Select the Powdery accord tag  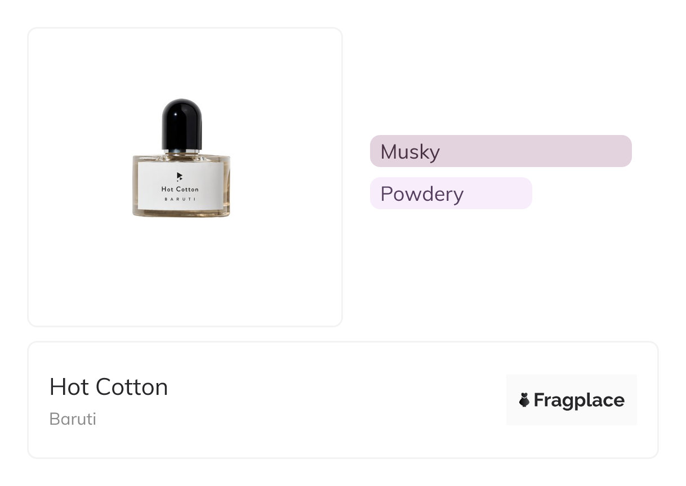[451, 193]
